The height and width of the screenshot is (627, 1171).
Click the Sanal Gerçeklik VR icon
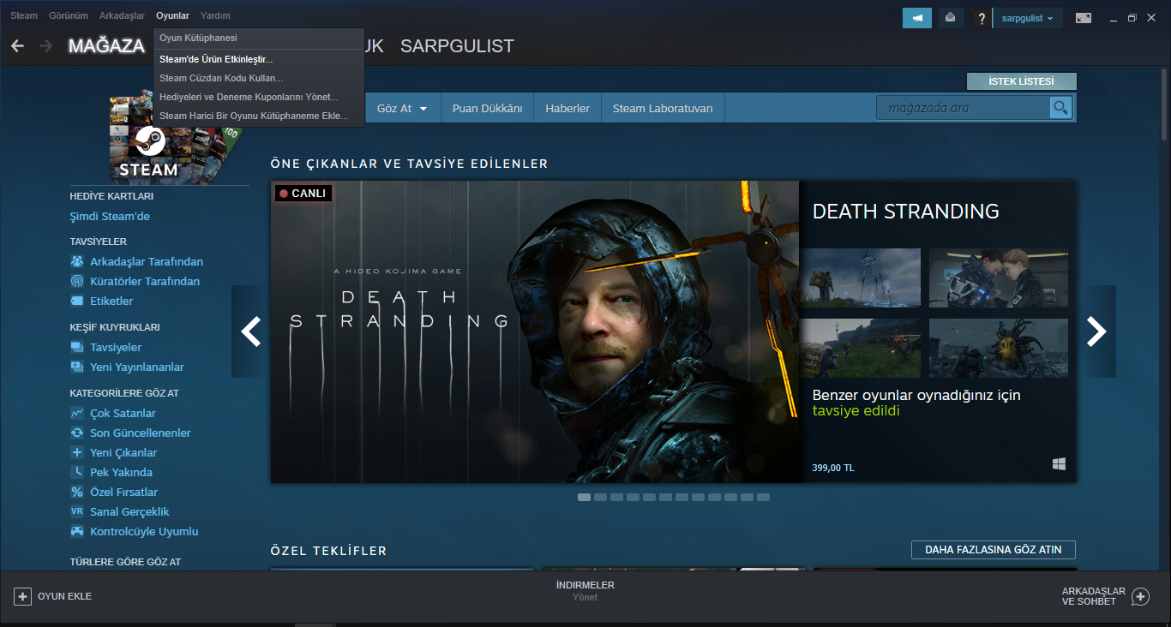pos(77,511)
